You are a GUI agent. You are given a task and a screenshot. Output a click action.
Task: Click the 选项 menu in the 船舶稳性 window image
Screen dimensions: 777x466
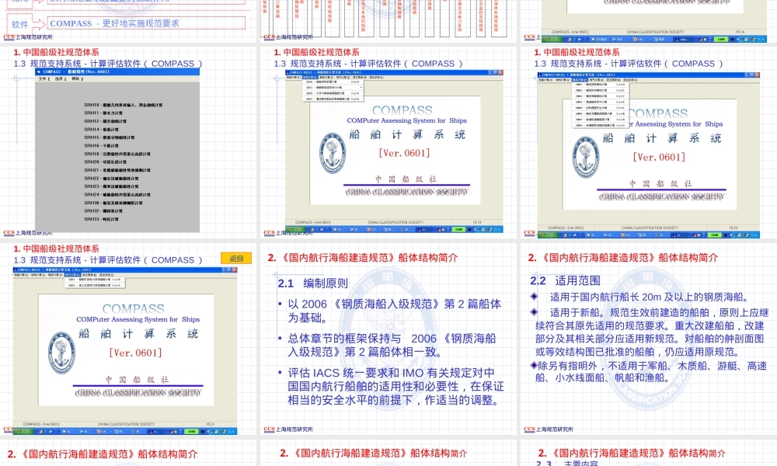[60, 78]
